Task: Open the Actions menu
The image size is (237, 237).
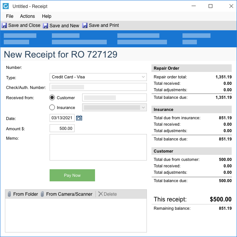Action: [x=27, y=16]
